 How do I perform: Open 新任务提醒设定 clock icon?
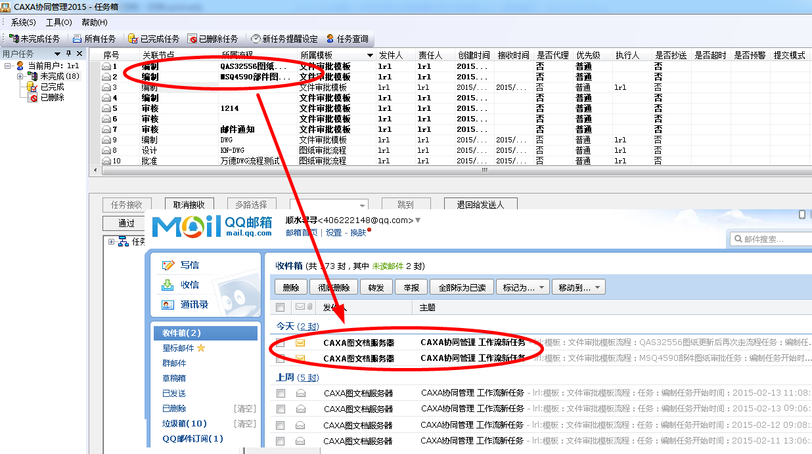point(256,39)
